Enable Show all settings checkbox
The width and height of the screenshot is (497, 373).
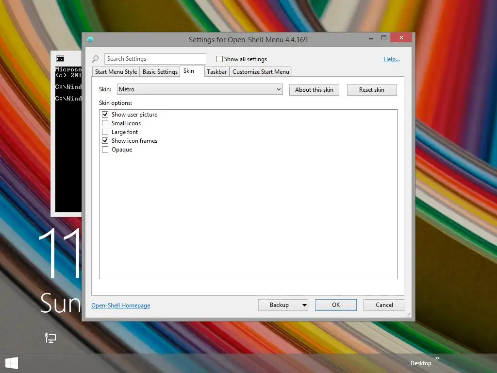pyautogui.click(x=219, y=59)
